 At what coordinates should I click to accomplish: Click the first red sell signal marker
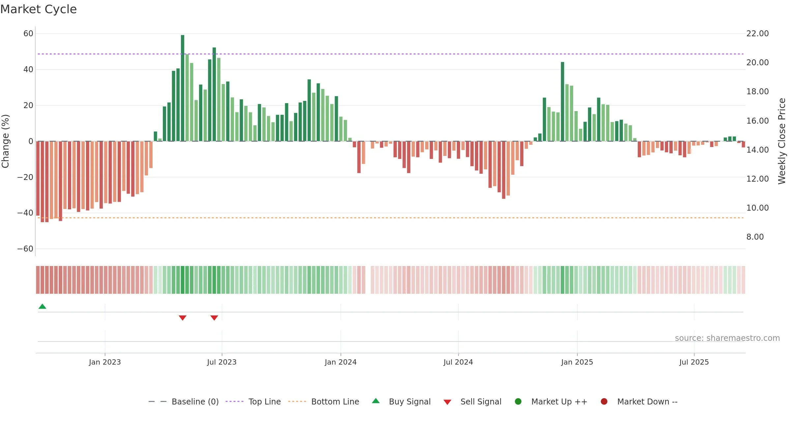point(183,318)
